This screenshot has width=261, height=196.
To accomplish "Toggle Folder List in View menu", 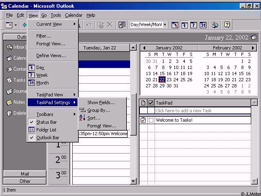I will pos(53,130).
